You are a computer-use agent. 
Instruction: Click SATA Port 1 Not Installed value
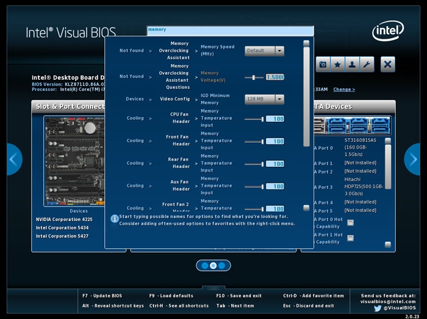[x=361, y=163]
